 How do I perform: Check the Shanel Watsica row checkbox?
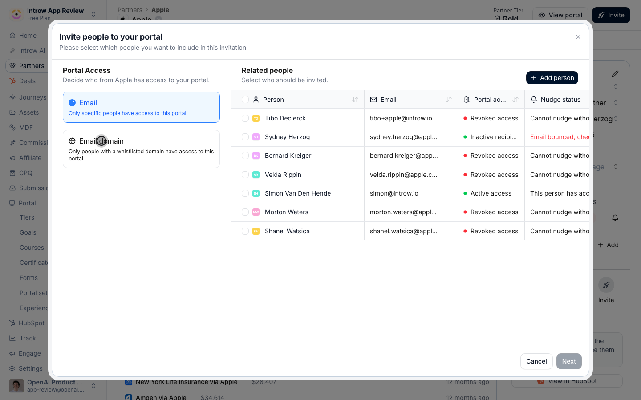(x=245, y=231)
